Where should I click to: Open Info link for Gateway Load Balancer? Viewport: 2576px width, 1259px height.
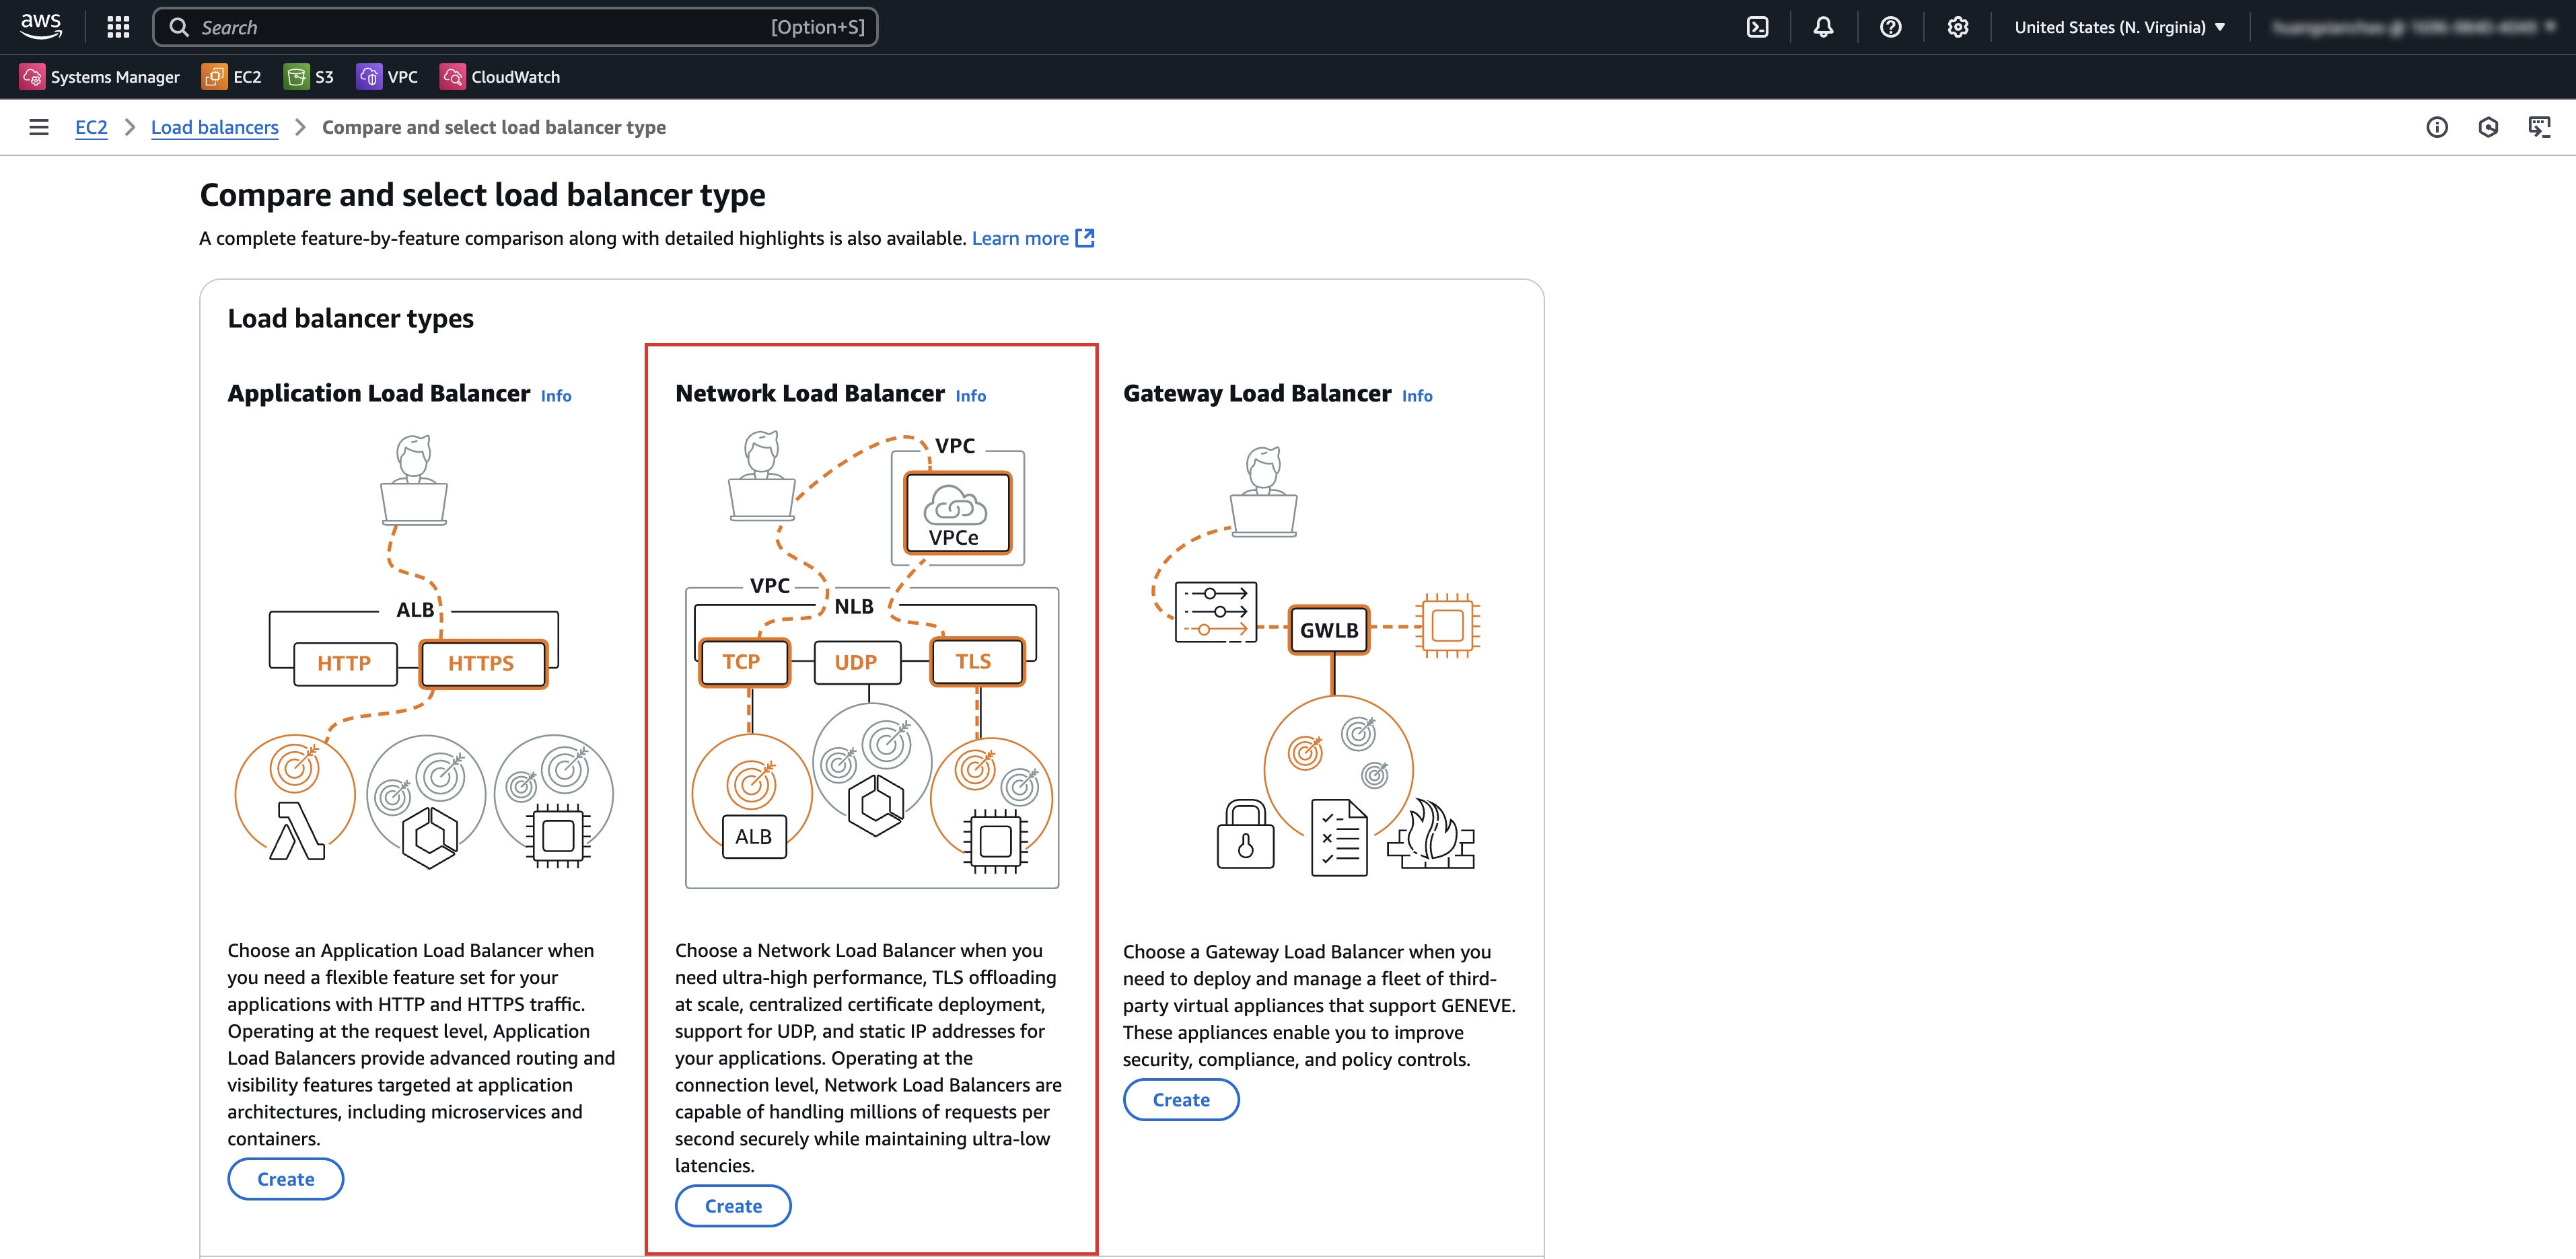[x=1416, y=395]
